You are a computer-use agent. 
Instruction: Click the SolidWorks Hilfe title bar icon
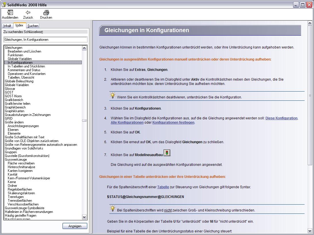[4, 5]
